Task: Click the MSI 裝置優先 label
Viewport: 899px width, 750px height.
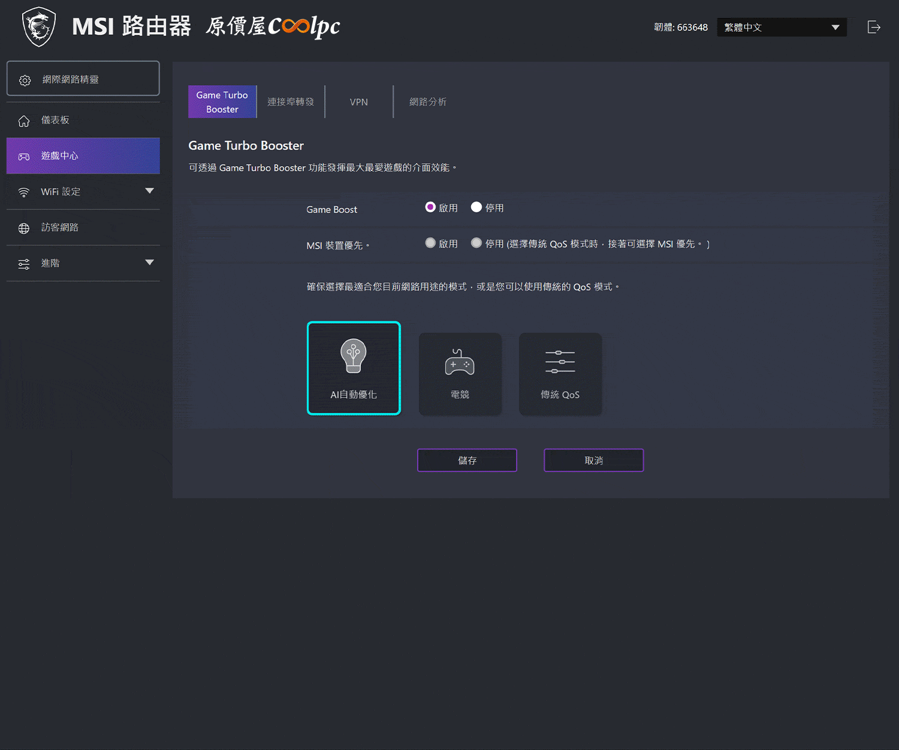Action: [x=337, y=245]
